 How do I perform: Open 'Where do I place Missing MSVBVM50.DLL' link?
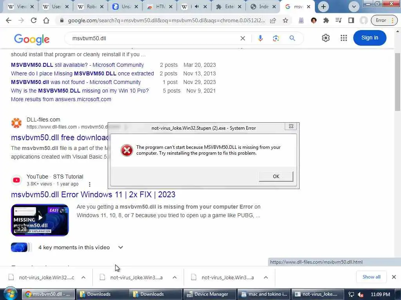[82, 73]
